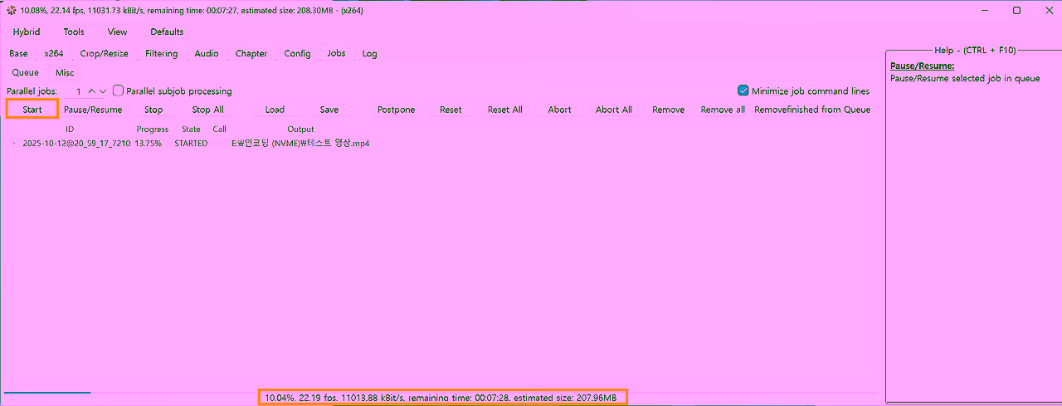The image size is (1062, 406).
Task: Click the Progress column header
Action: (x=152, y=129)
